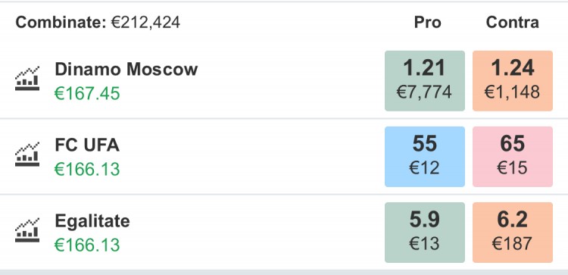Open the chart icon for Egalitate
This screenshot has height=275, width=568.
click(x=27, y=230)
